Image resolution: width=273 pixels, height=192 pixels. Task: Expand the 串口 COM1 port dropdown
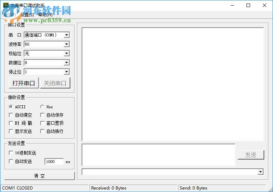(x=66, y=35)
